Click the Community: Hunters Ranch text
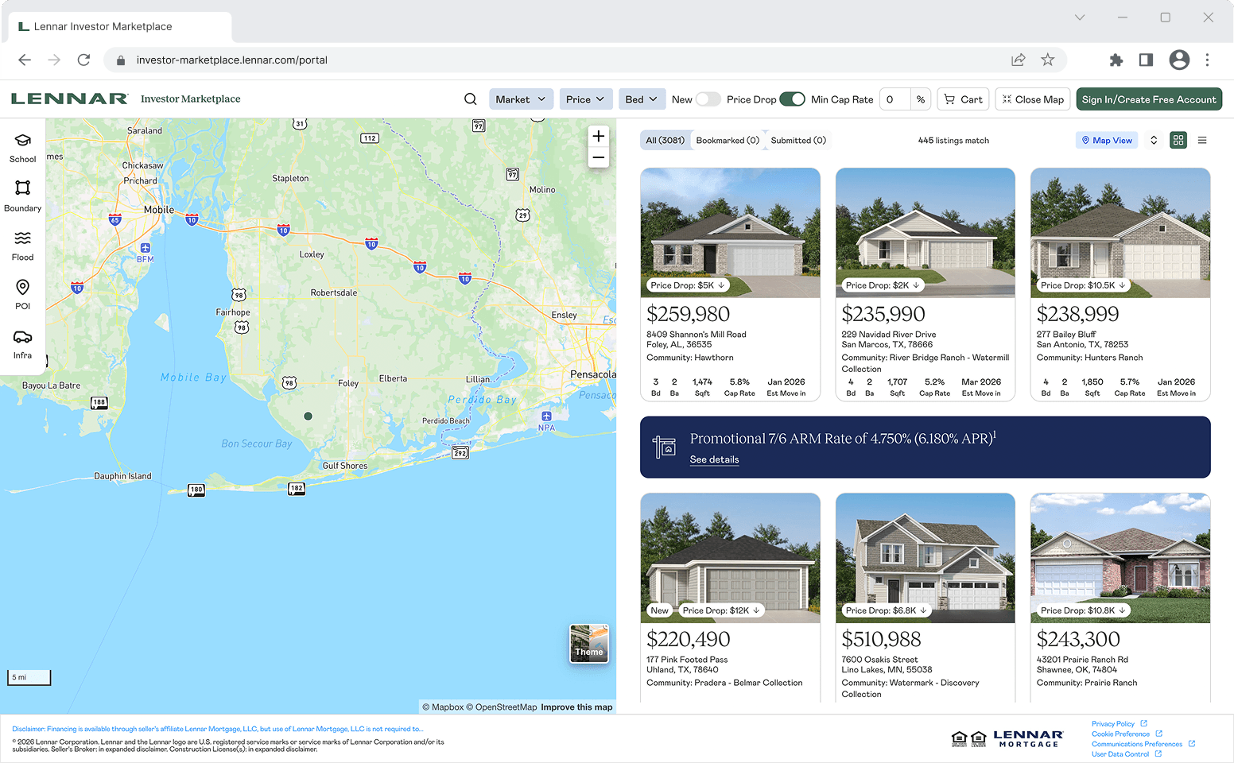The width and height of the screenshot is (1234, 763). coord(1089,358)
